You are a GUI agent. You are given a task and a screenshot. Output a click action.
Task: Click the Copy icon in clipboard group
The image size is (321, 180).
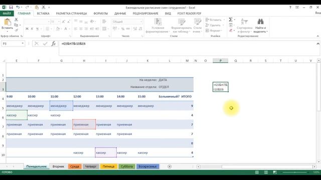(17, 25)
